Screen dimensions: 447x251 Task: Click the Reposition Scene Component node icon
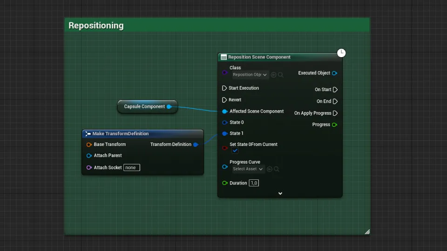pyautogui.click(x=224, y=57)
